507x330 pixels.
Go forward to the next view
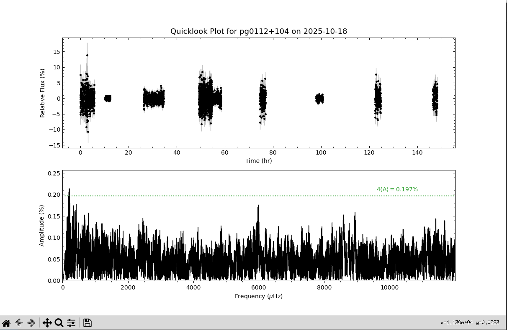(31, 322)
